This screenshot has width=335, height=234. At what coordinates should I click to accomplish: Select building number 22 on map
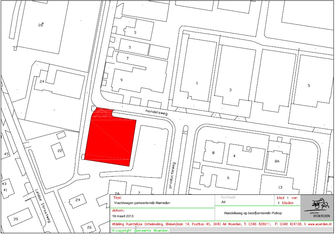click(x=60, y=151)
